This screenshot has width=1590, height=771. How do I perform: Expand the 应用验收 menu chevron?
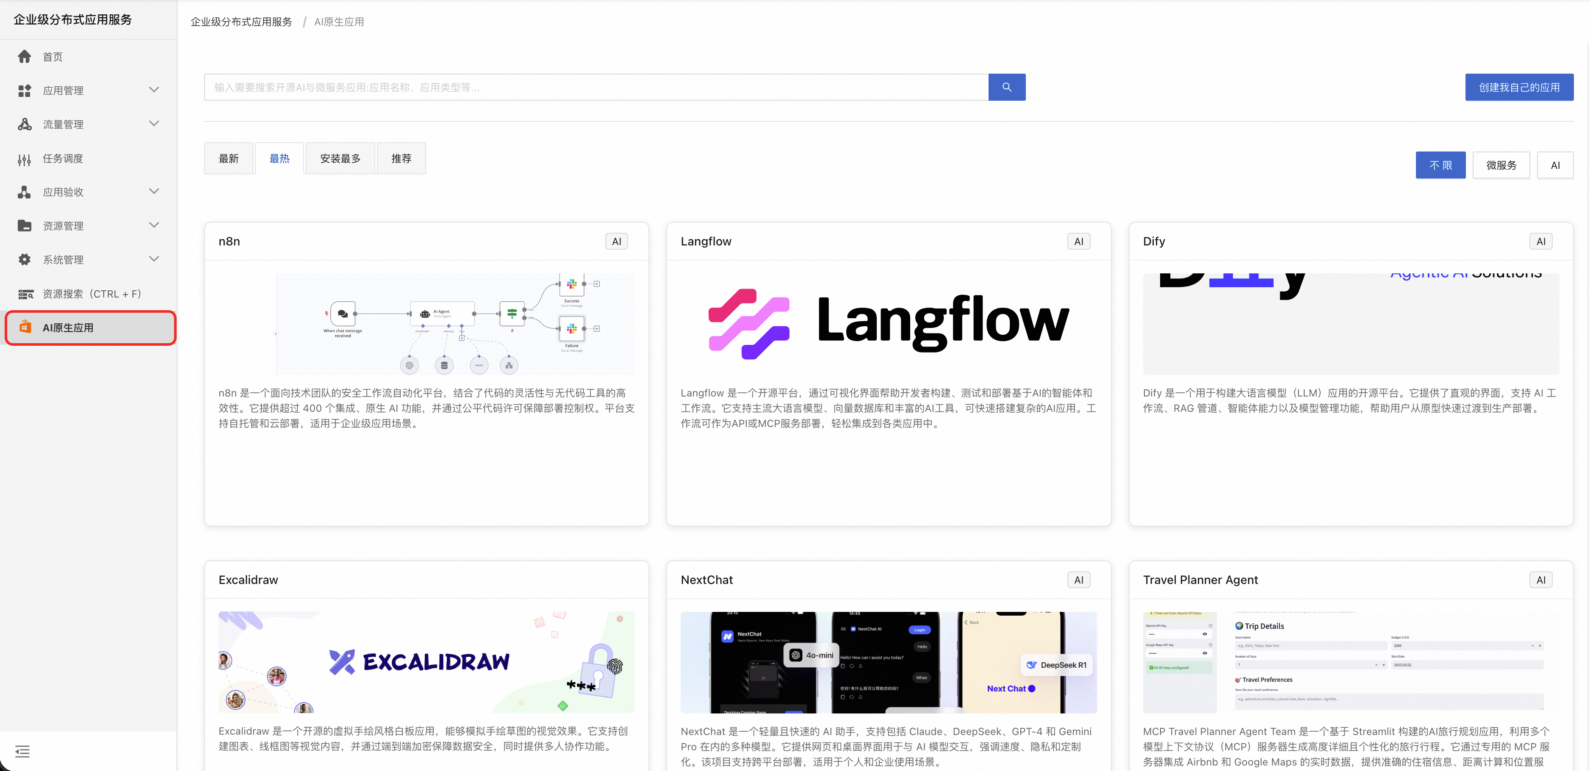pos(154,192)
